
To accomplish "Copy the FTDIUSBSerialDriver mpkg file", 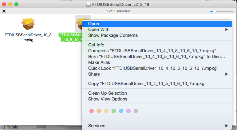I will 157,84.
